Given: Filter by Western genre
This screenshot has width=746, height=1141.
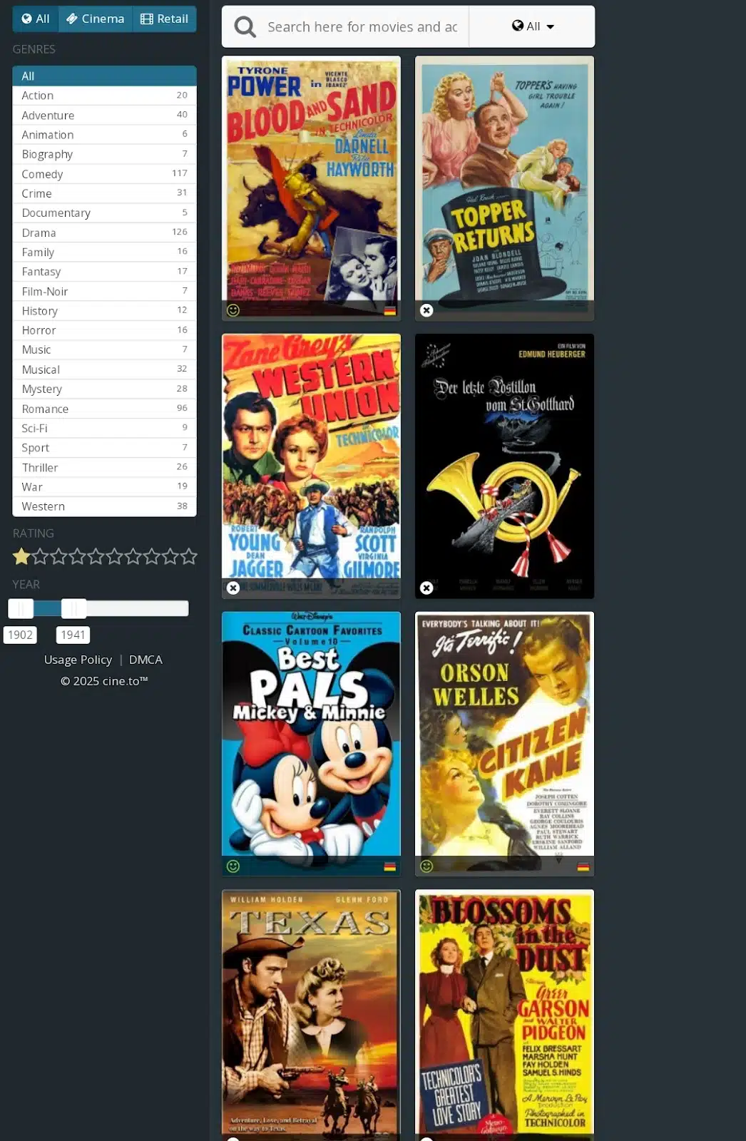Looking at the screenshot, I should 104,506.
